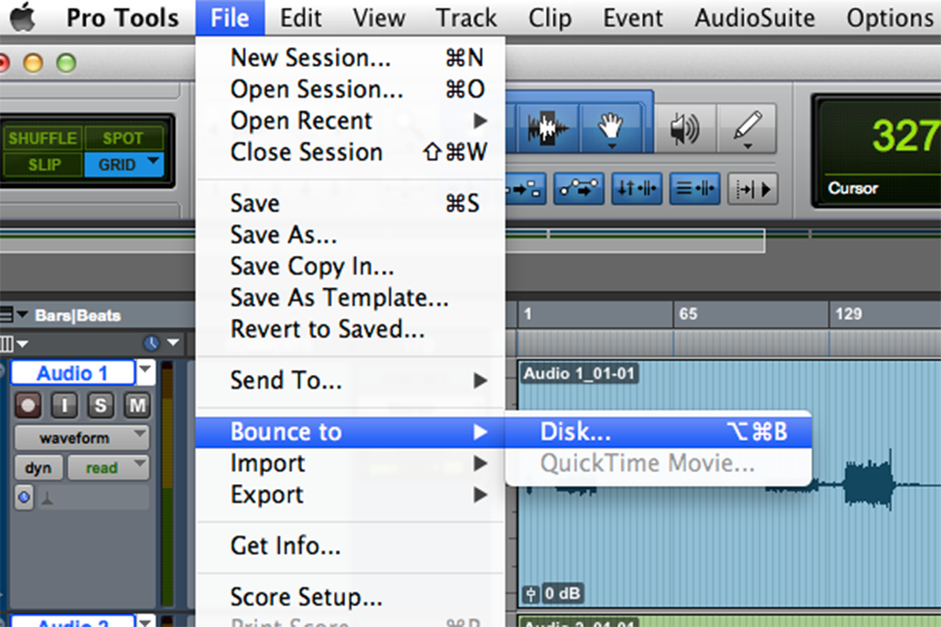Open the Bars|Beats ruler dropdown

[x=23, y=314]
